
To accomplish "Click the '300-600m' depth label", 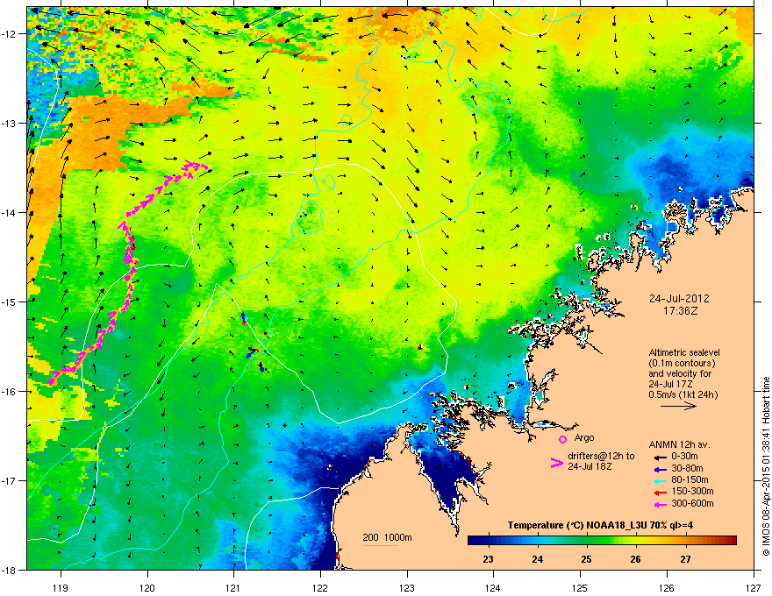I will tap(692, 504).
